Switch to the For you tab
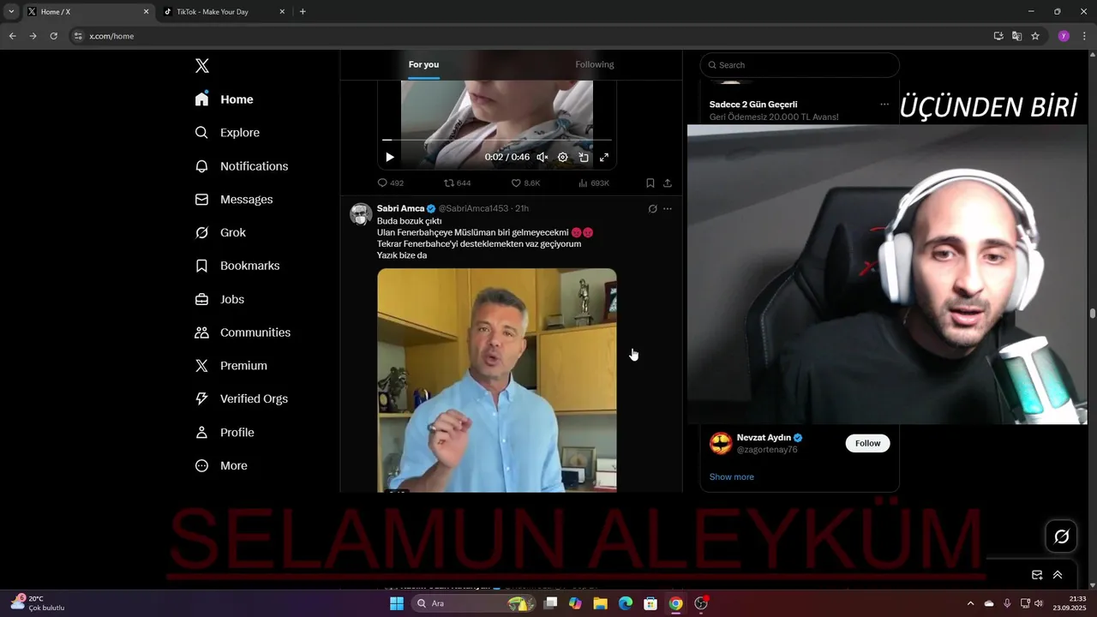 coord(423,65)
